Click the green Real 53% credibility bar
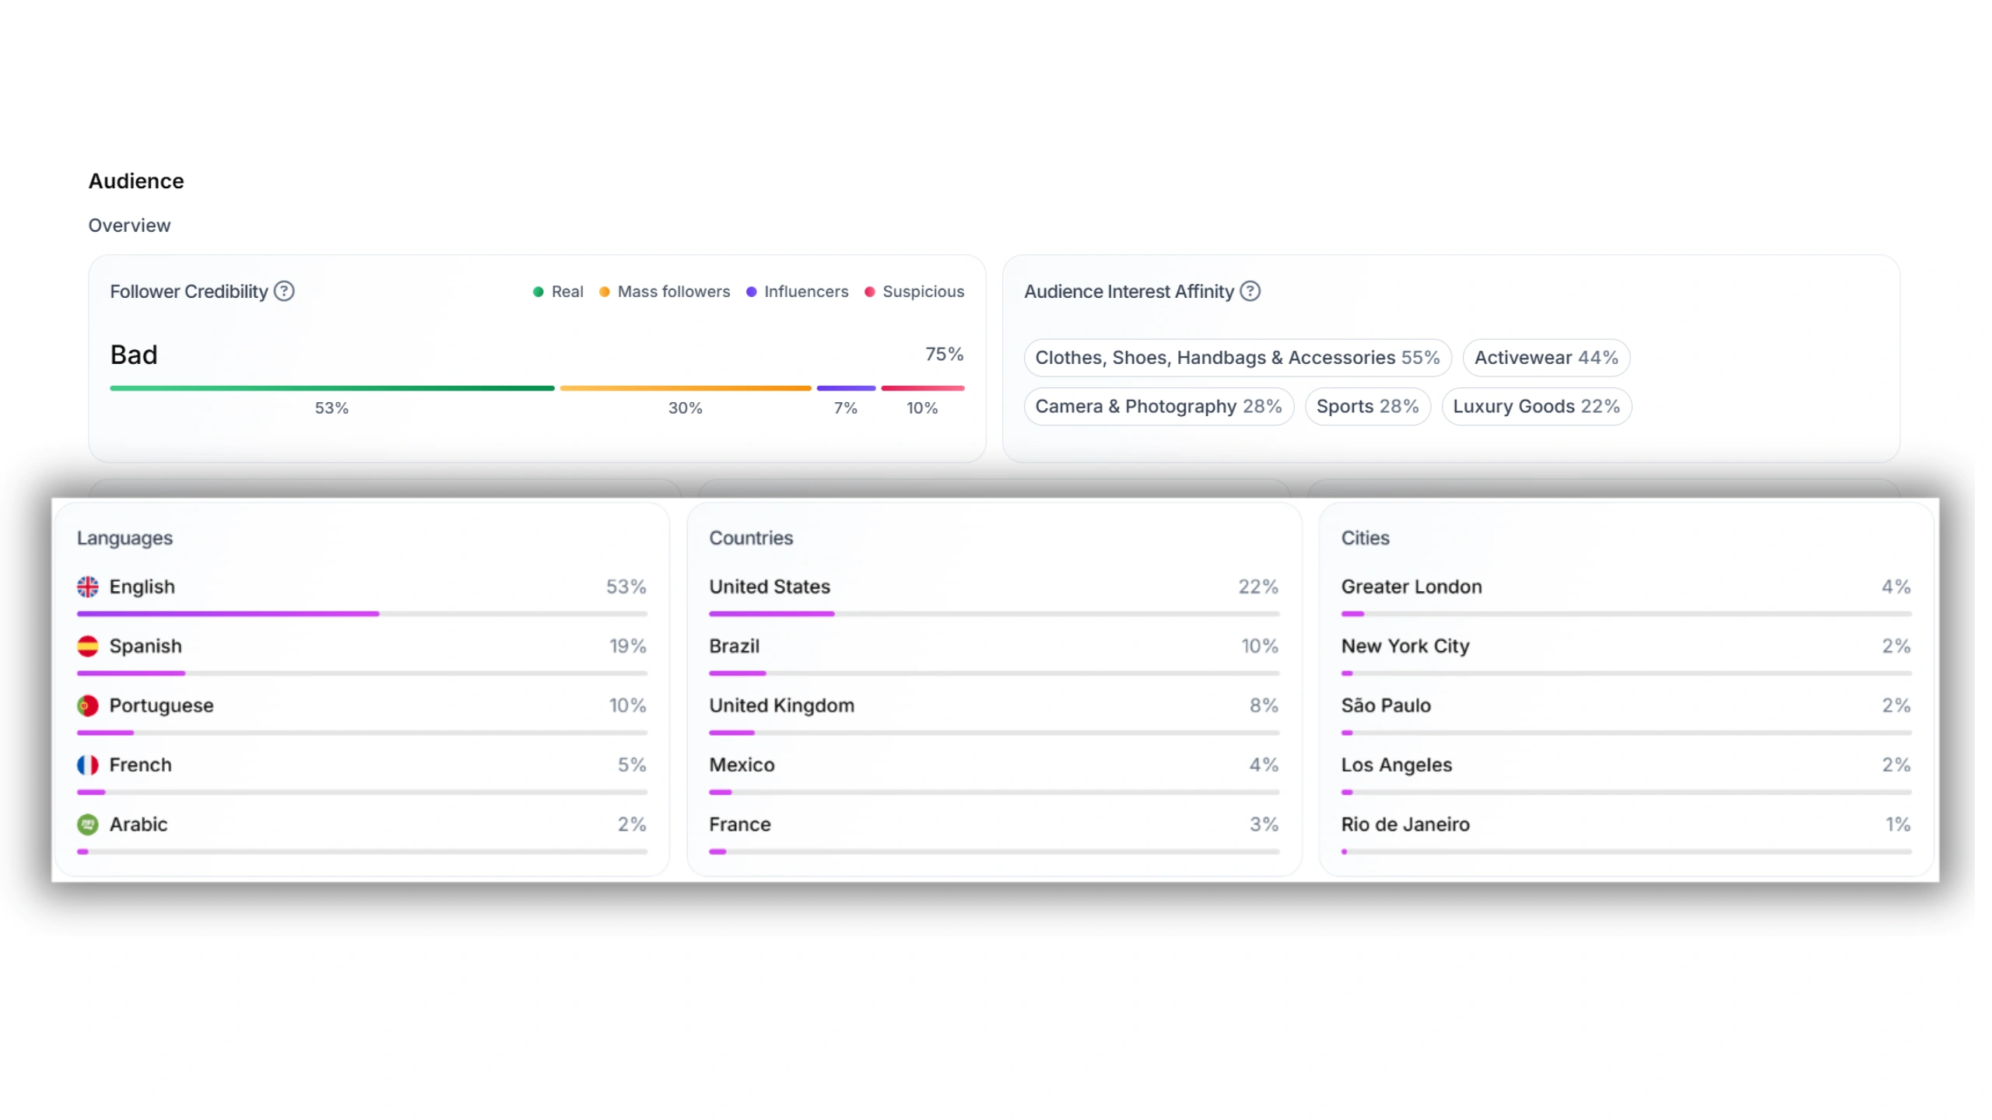 pos(331,388)
